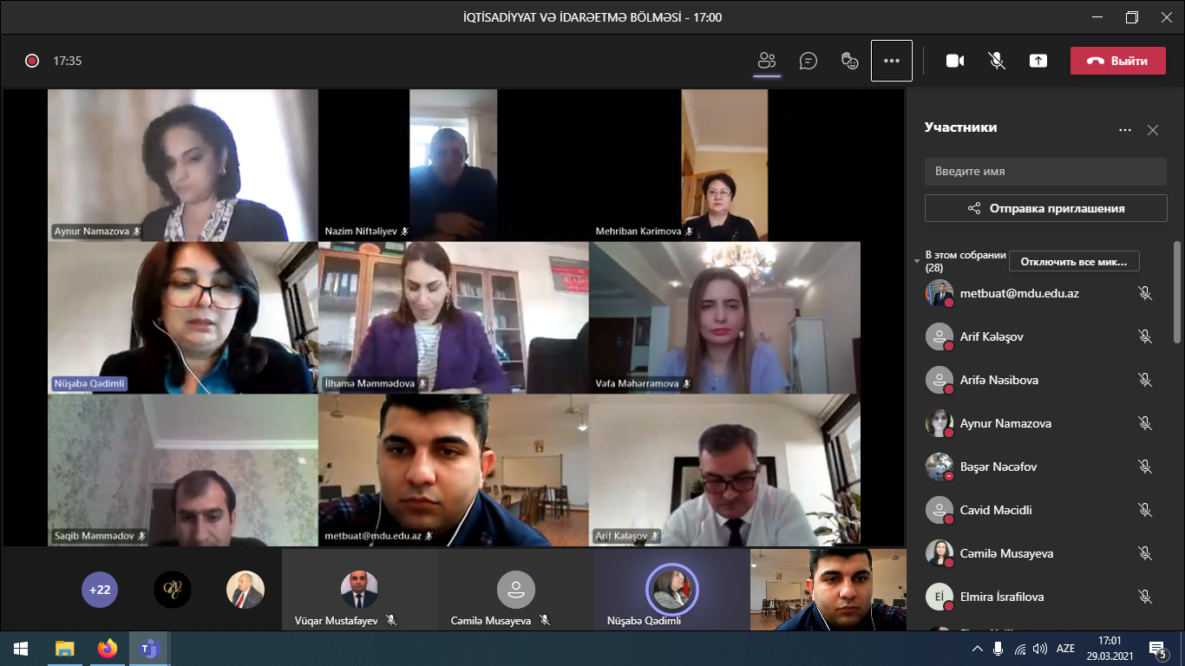Click the red recording indicator
The width and height of the screenshot is (1185, 666).
tap(32, 61)
